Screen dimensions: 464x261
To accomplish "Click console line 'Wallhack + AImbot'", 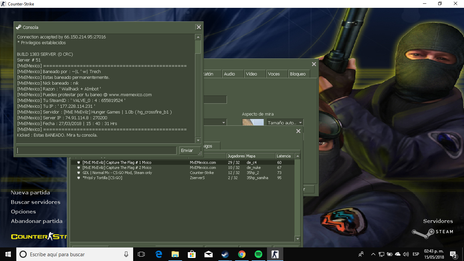I will pyautogui.click(x=59, y=89).
